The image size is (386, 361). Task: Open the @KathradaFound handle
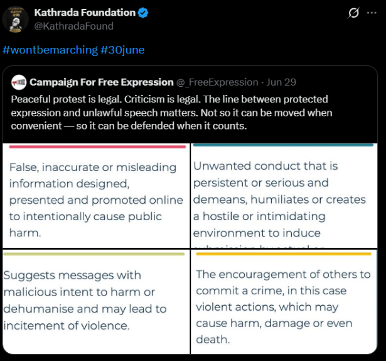coord(74,26)
